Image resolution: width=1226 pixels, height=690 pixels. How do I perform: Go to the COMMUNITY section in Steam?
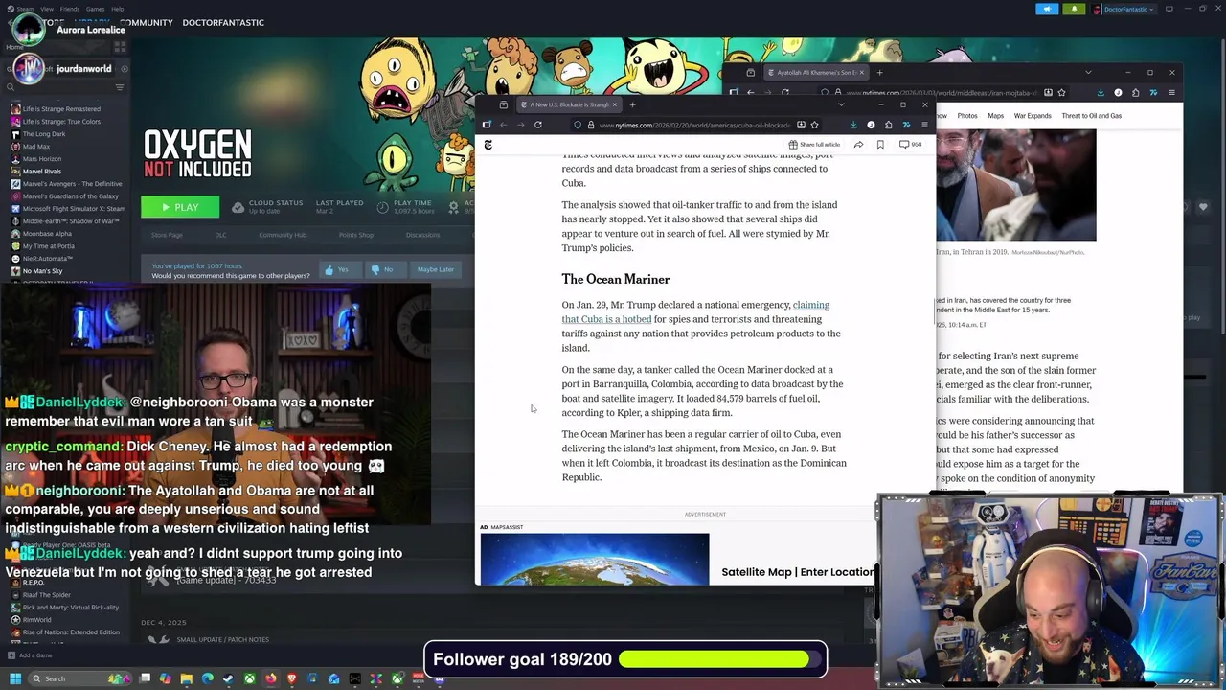(146, 22)
